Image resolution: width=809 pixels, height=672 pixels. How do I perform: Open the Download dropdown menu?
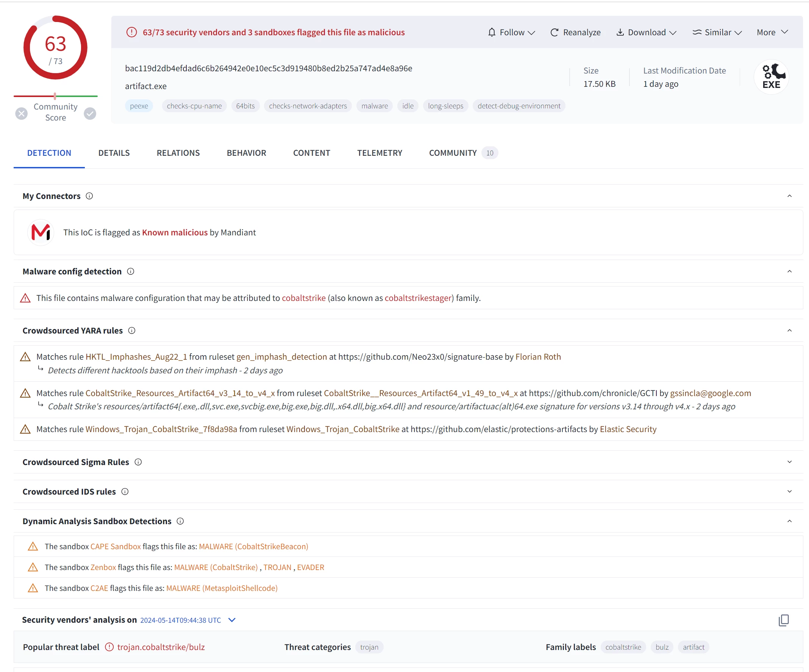pyautogui.click(x=647, y=32)
